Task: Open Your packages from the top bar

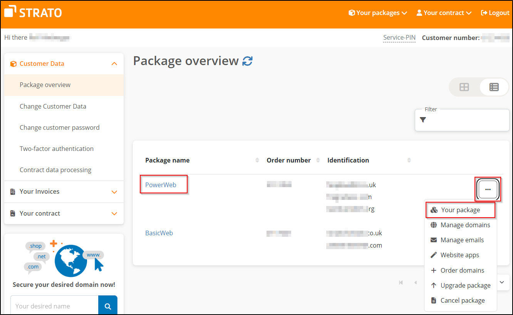Action: coord(377,12)
